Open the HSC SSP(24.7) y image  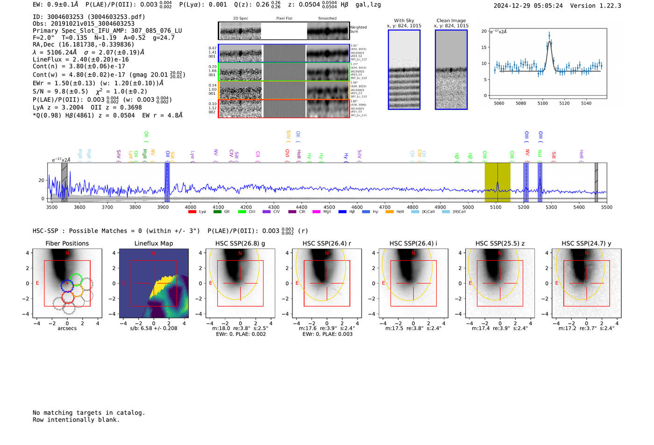click(x=587, y=283)
